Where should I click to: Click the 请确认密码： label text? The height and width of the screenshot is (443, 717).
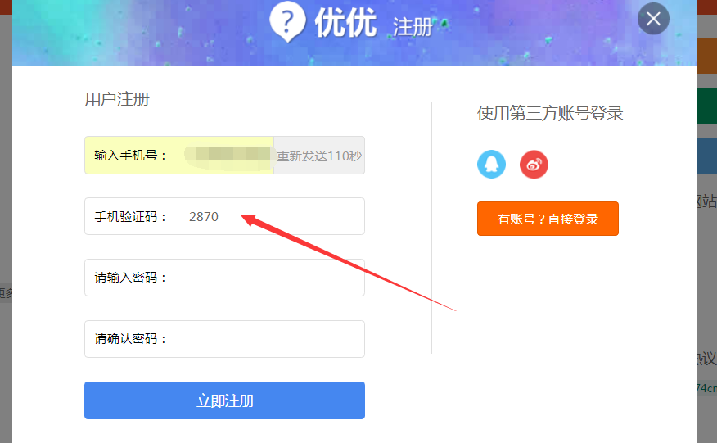131,339
